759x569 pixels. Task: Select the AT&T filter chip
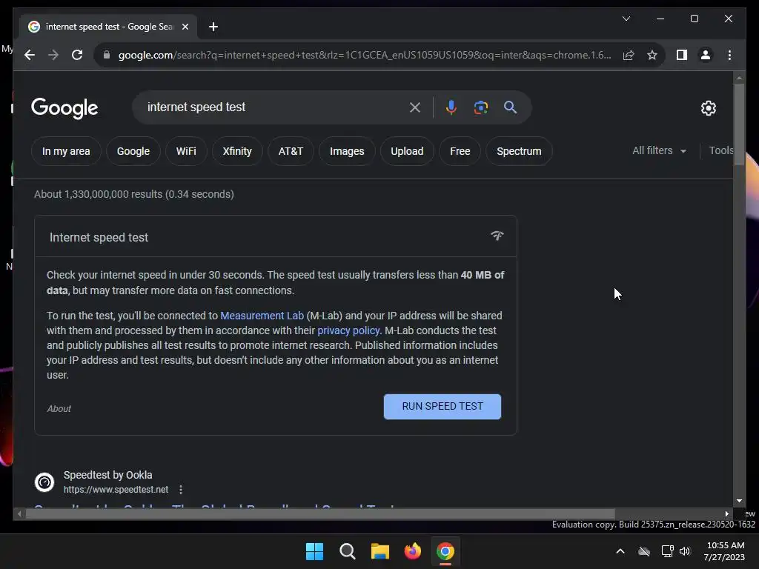tap(291, 151)
